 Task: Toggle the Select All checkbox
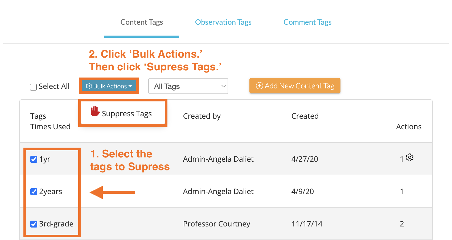point(33,87)
